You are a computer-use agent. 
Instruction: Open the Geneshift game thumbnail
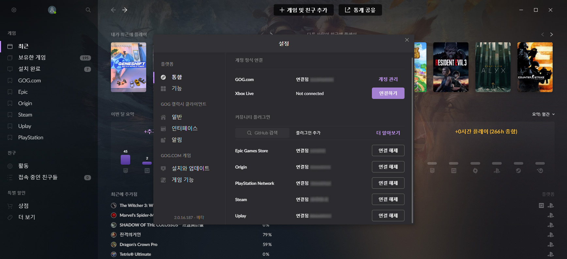129,67
